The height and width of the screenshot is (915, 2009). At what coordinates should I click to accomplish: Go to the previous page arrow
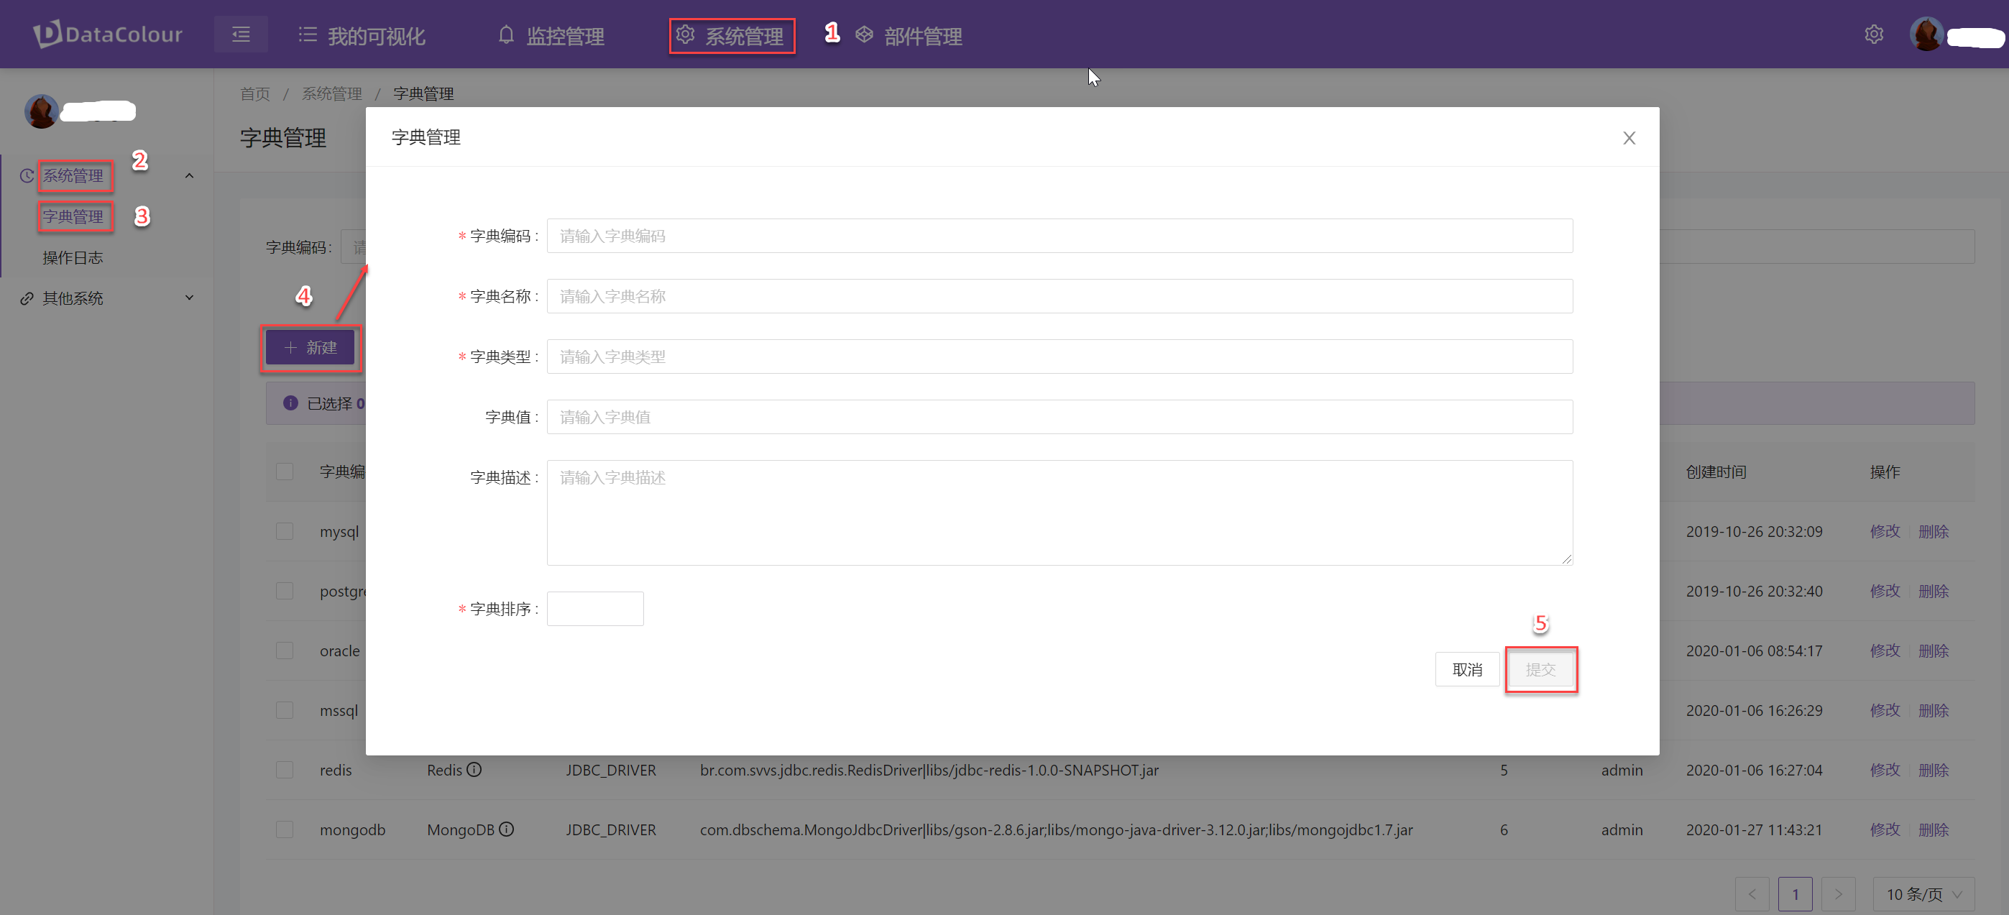[x=1752, y=894]
